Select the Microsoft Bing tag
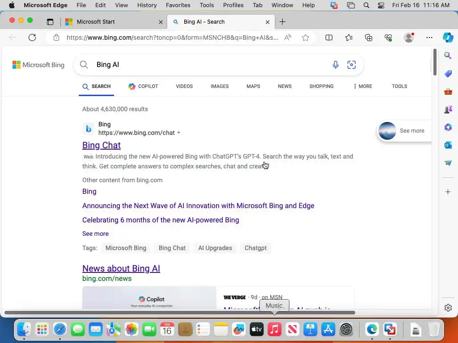Viewport: 458px width, 343px height. coord(126,248)
